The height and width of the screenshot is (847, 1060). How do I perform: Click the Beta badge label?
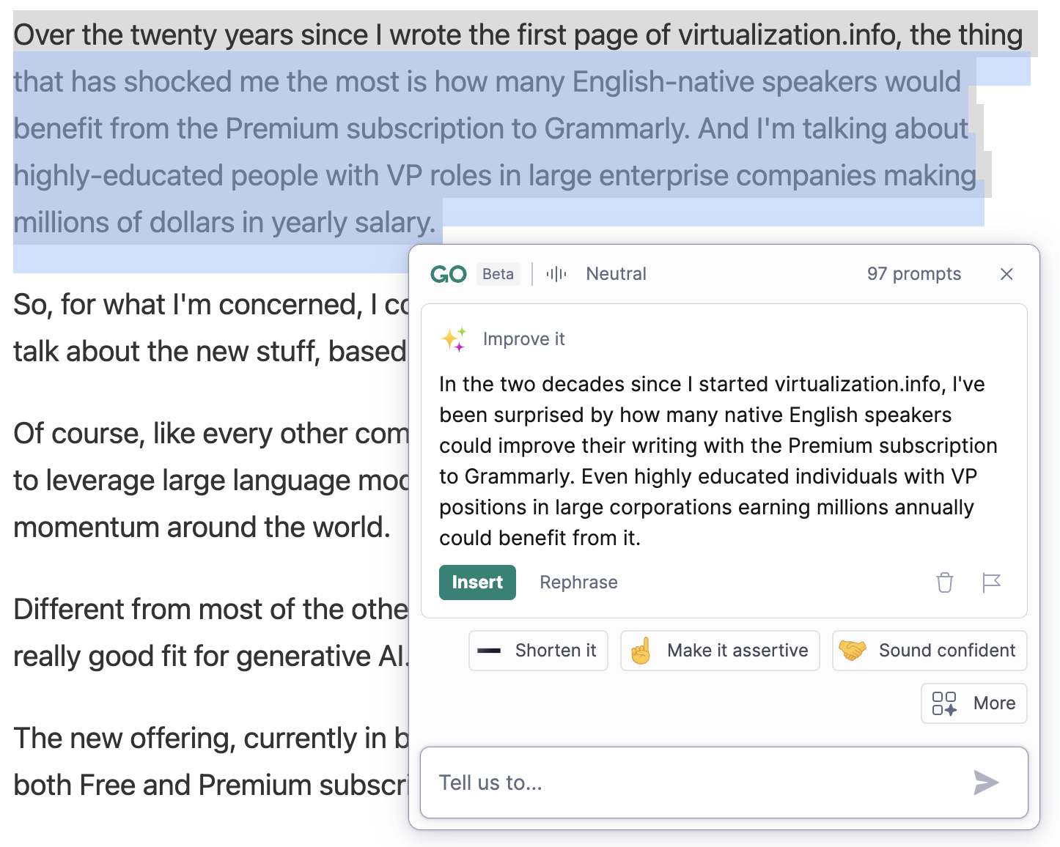click(498, 274)
